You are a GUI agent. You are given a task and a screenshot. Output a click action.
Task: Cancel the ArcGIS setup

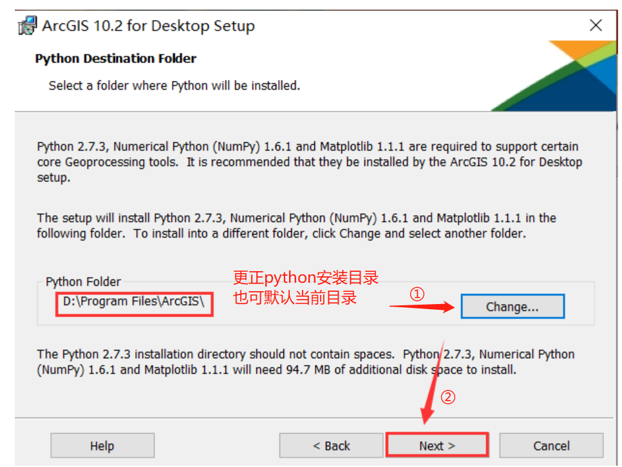click(551, 445)
